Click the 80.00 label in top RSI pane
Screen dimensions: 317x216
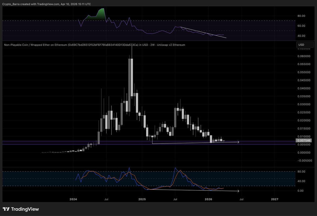[301, 16]
